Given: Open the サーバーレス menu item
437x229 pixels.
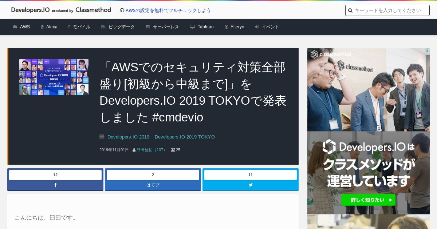Looking at the screenshot, I should [x=166, y=27].
